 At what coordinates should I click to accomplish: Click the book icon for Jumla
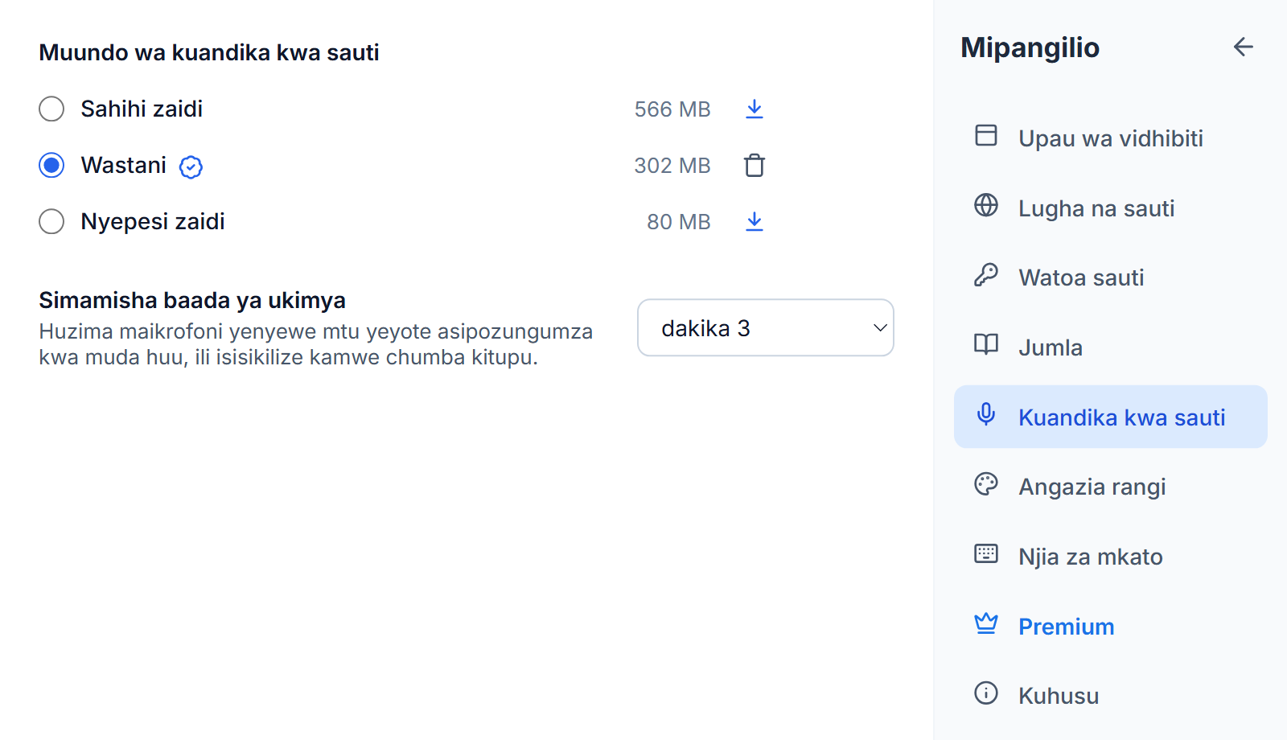coord(985,344)
